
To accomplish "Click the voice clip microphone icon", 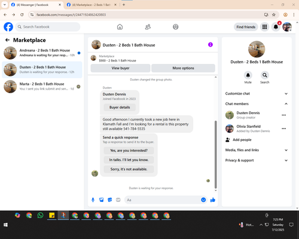I will coord(93,200).
